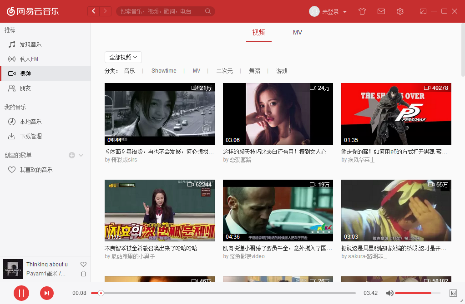
Task: Select 发现音乐 in the sidebar
Action: click(30, 44)
